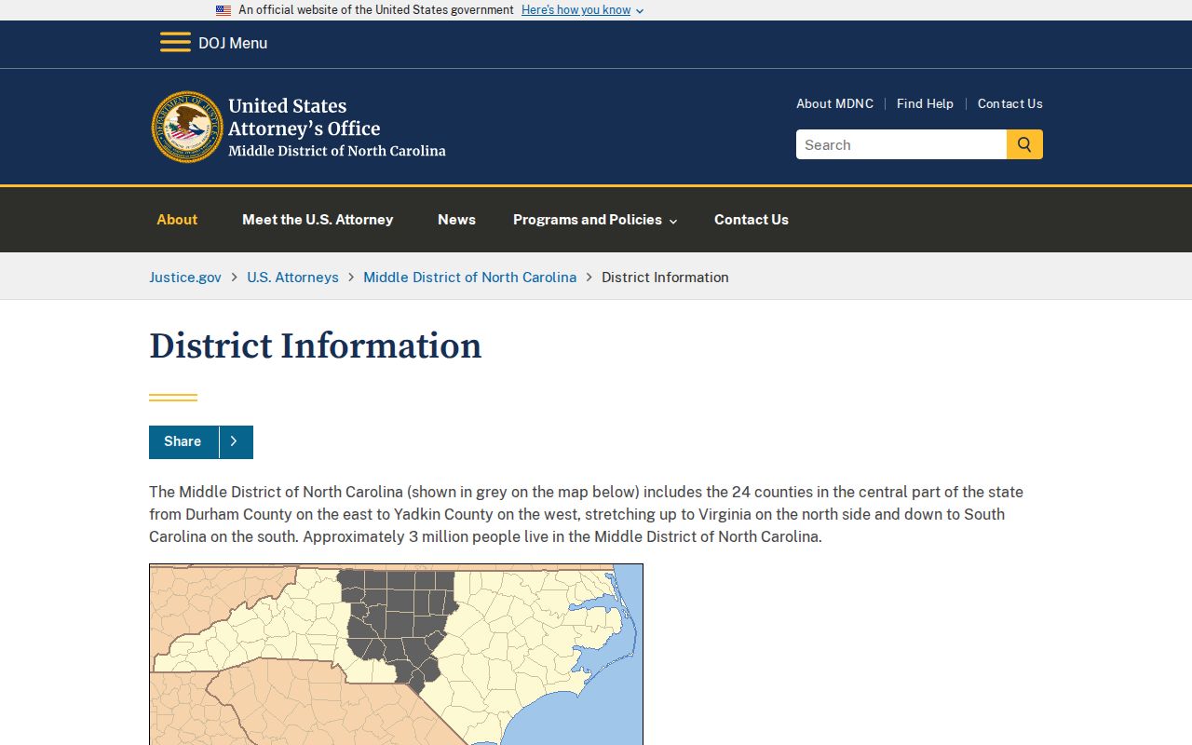
Task: Click District Information breadcrumb text
Action: click(x=665, y=277)
